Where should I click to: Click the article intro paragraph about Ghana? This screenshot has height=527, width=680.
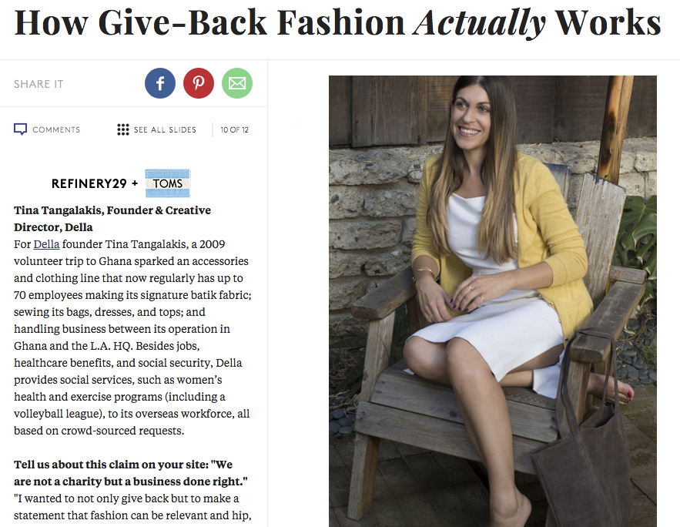click(132, 337)
